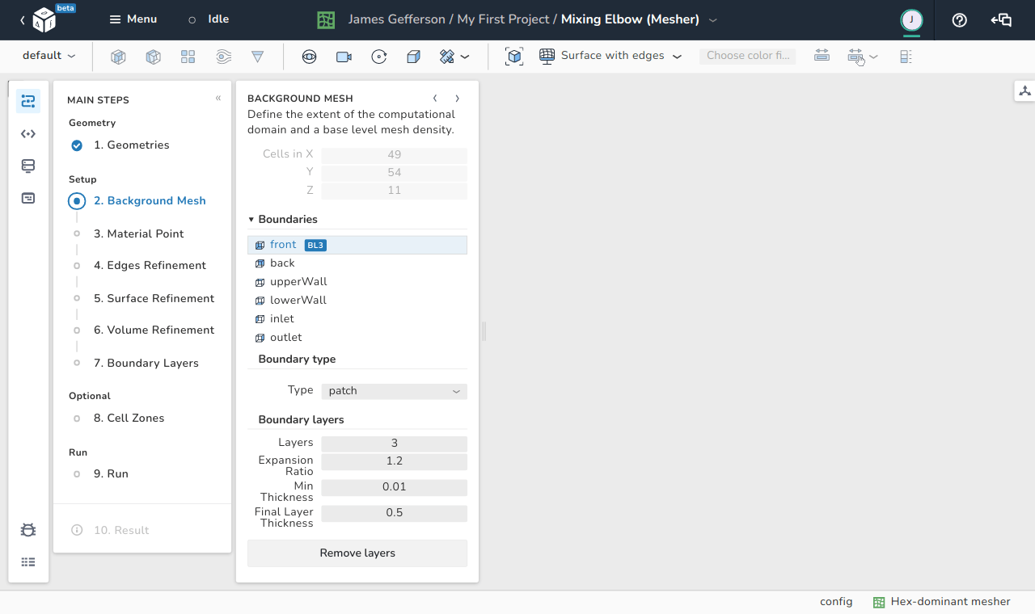
Task: Open the Surface with edges representation dropdown
Action: (610, 56)
